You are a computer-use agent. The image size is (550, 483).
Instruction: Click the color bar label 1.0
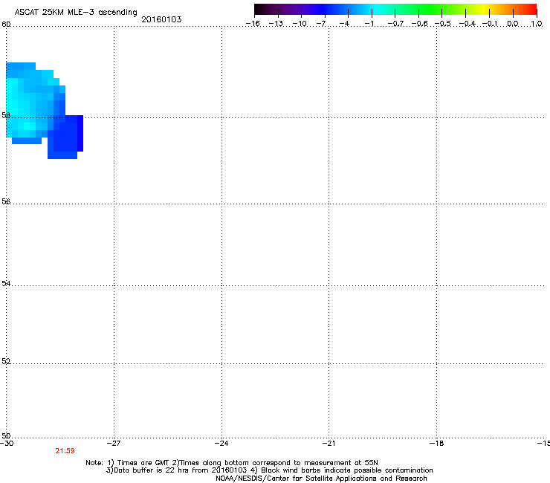(x=537, y=24)
